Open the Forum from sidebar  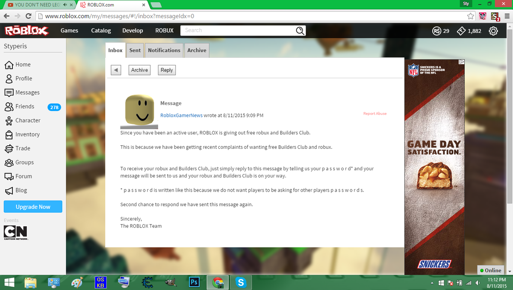[18, 176]
